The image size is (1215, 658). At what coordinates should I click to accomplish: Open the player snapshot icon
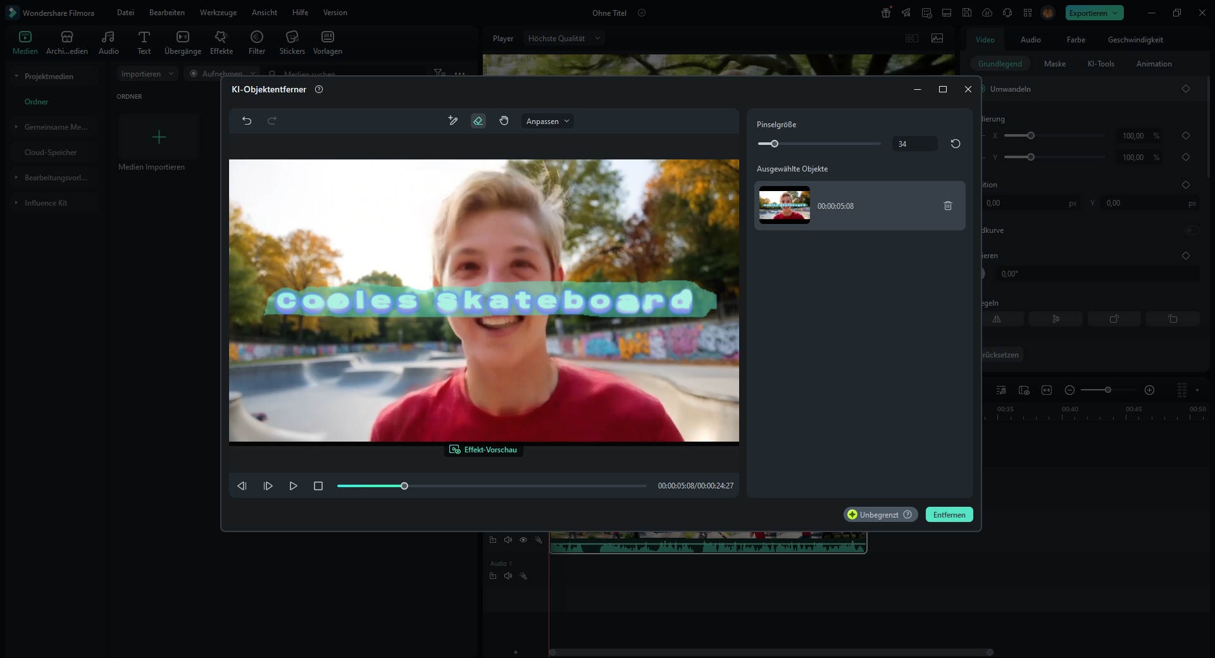(x=937, y=39)
